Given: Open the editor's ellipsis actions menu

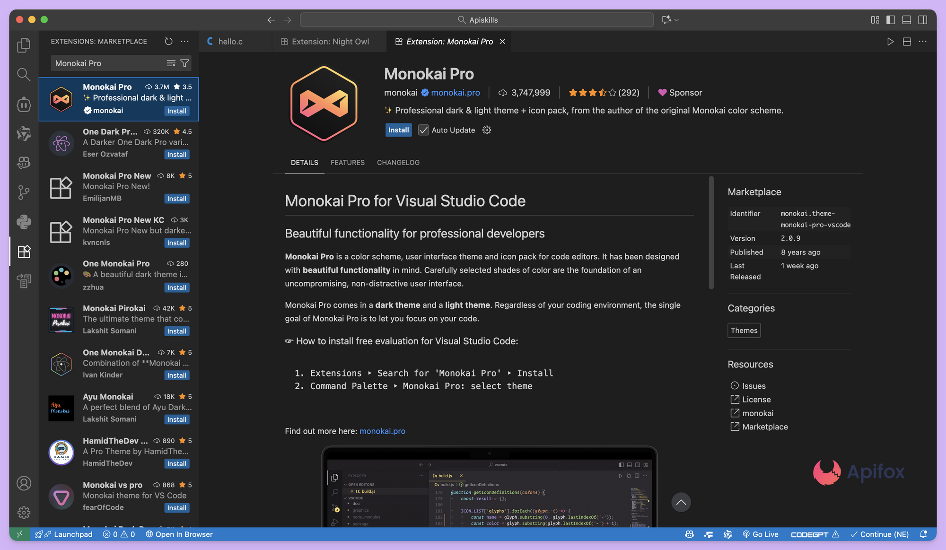Looking at the screenshot, I should pyautogui.click(x=923, y=41).
